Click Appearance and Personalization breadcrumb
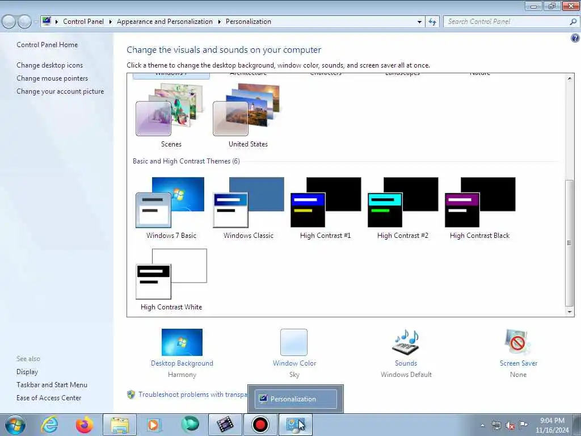Viewport: 581px width, 436px height. click(165, 22)
